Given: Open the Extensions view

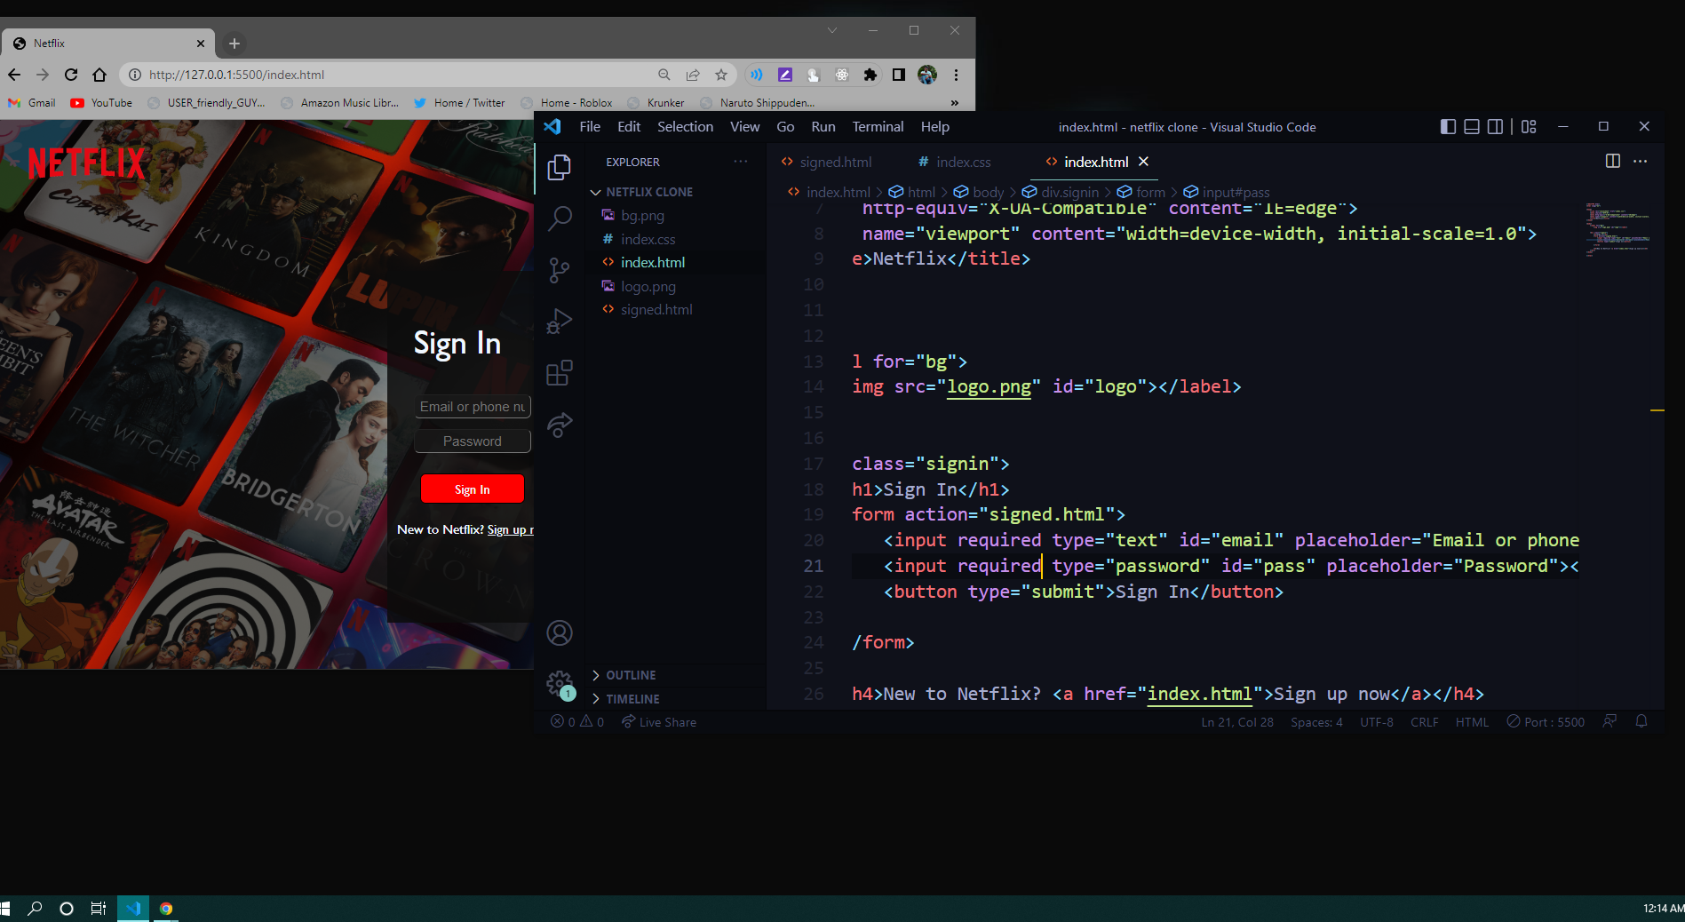Looking at the screenshot, I should 559,372.
